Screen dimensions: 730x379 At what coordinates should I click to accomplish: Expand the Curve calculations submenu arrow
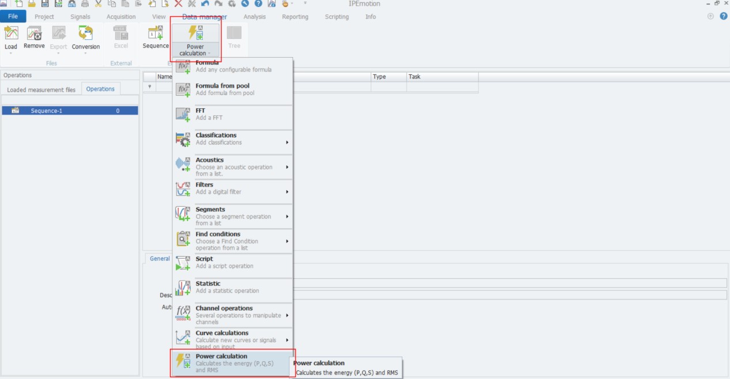tap(287, 340)
